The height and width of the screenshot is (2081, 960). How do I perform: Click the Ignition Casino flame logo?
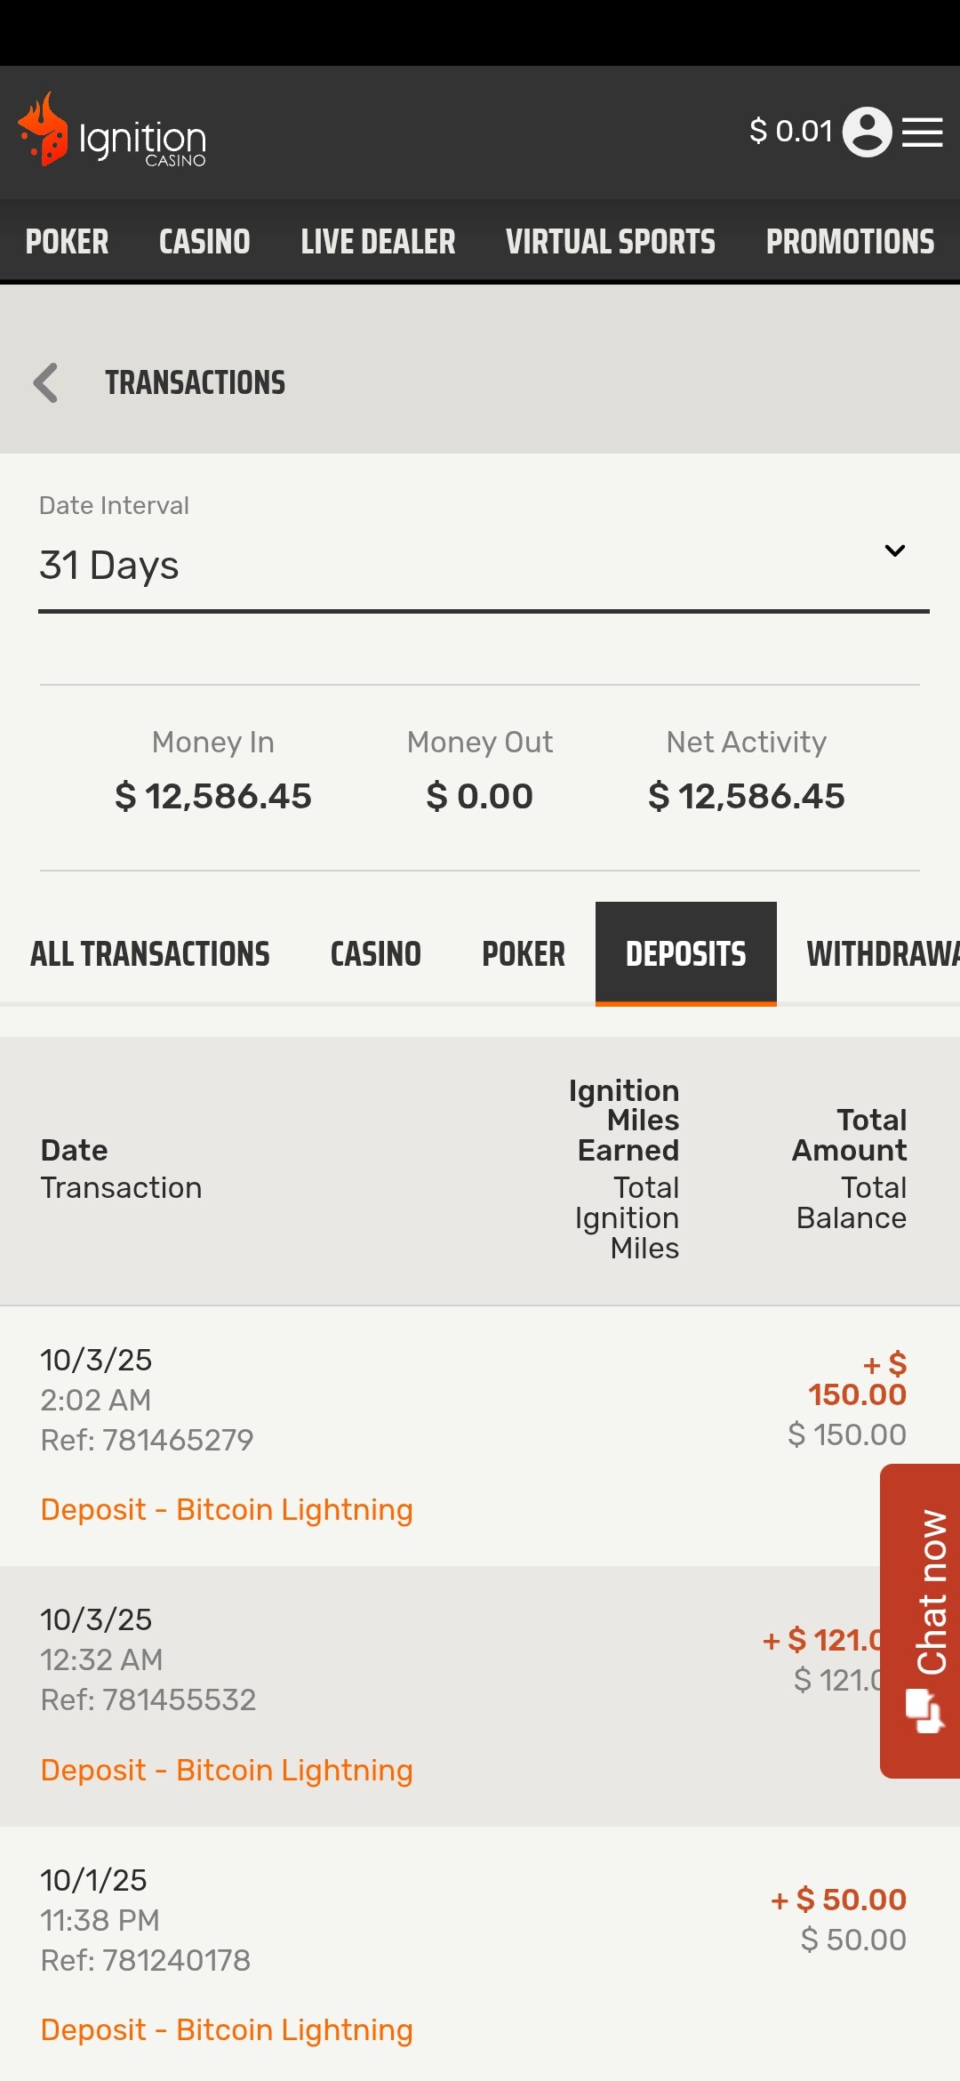point(44,130)
